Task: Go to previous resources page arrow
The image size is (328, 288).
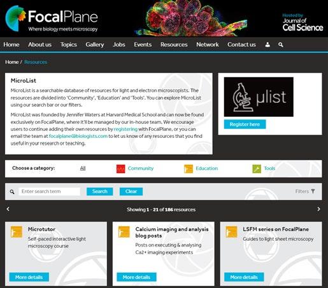Action: coord(8,209)
